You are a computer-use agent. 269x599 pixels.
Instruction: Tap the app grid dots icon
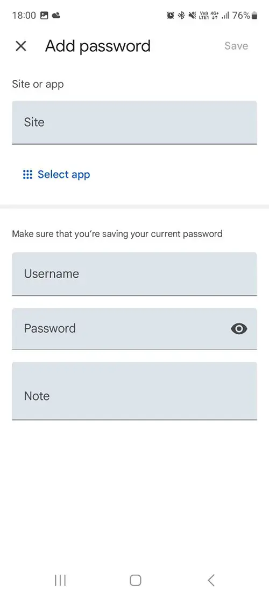[x=27, y=175]
